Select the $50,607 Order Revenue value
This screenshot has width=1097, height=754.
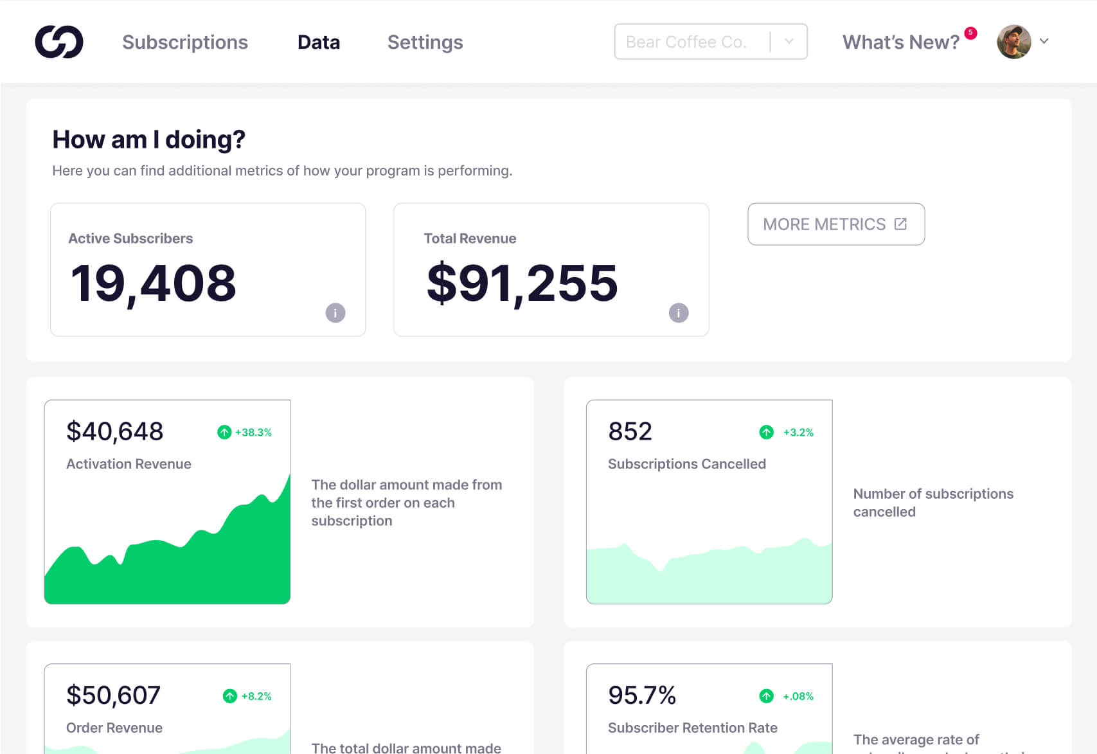(x=114, y=696)
